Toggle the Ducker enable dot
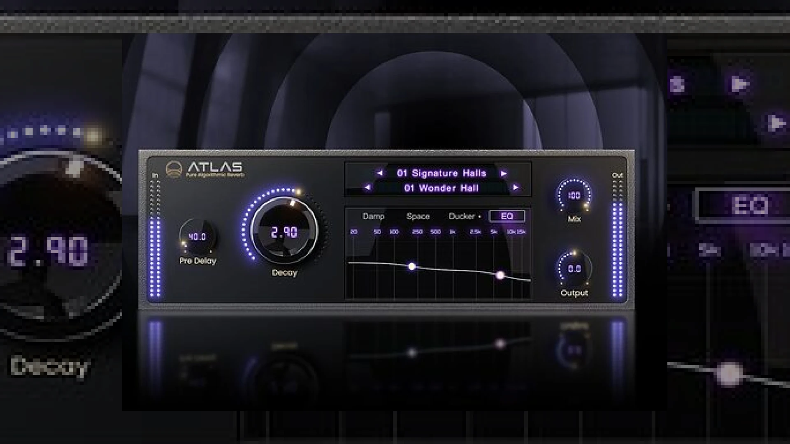 tap(480, 217)
